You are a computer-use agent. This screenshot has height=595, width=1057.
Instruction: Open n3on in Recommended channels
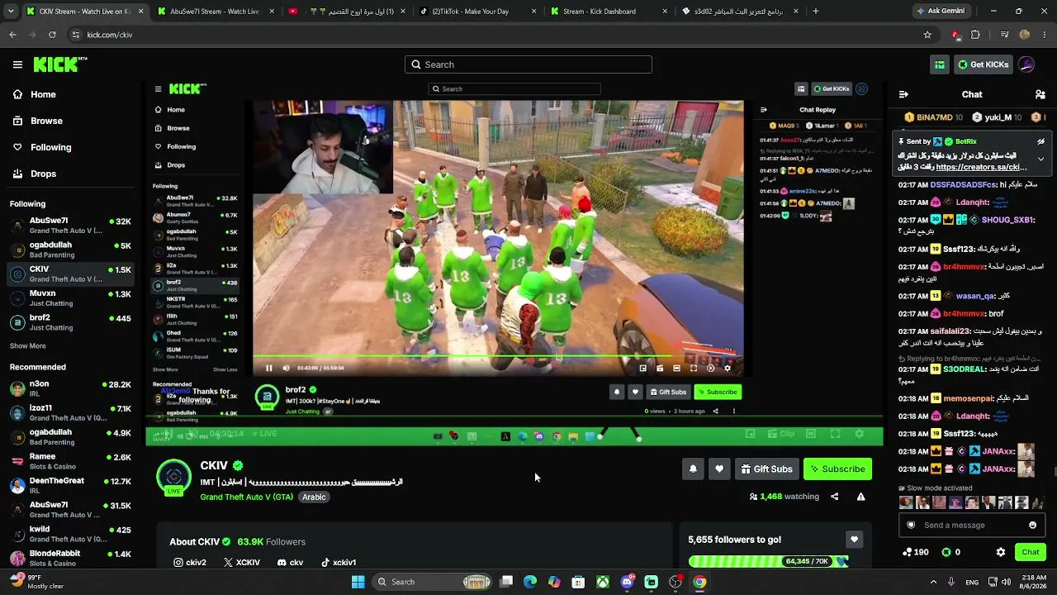[70, 388]
